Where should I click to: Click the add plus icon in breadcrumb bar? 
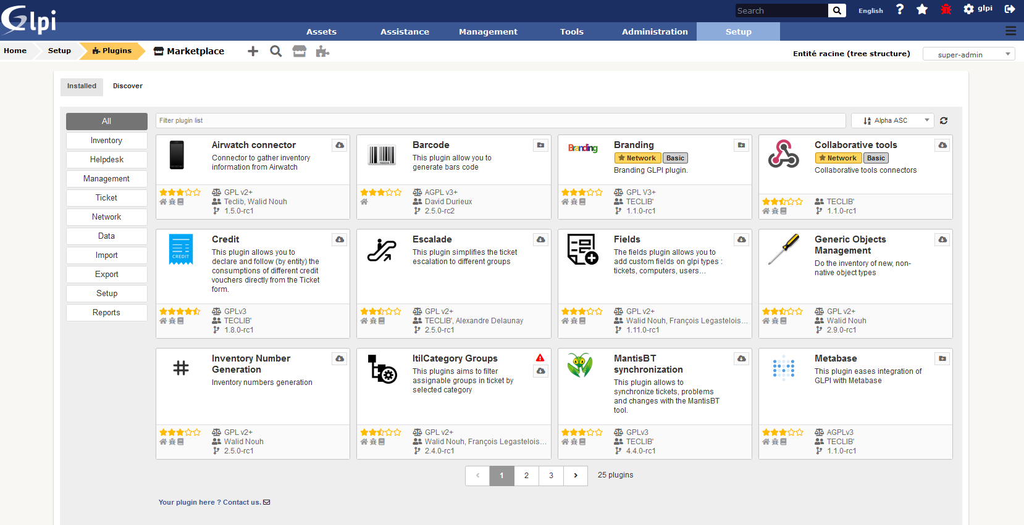coord(253,51)
